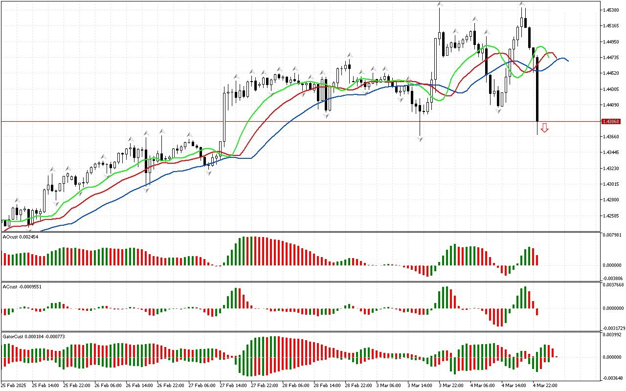The height and width of the screenshot is (391, 626).
Task: Click the 28 Feb 22:00 time label
Action: pyautogui.click(x=358, y=385)
